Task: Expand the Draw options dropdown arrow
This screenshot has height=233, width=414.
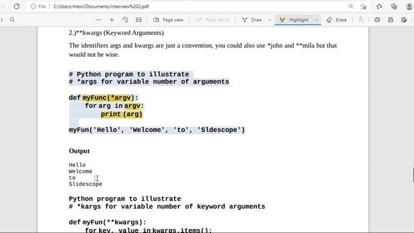Action: [270, 20]
